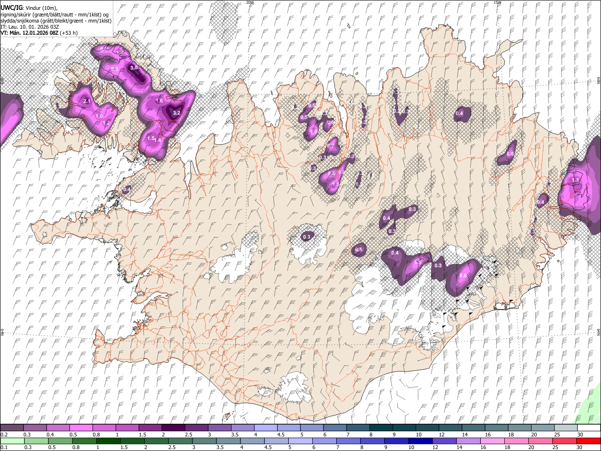Click the 1.6 snowfall value
Screen dimensions: 601x451
(x=159, y=101)
